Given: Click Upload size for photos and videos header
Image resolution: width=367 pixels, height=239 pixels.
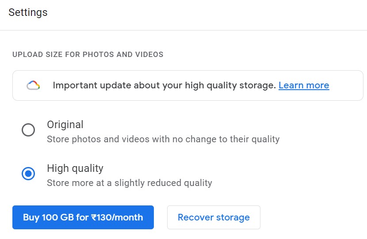Looking at the screenshot, I should [88, 54].
